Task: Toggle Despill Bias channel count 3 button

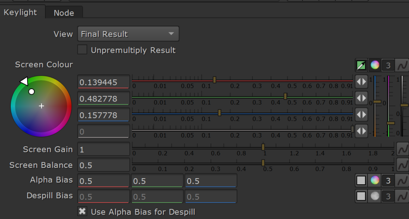Action: (x=388, y=196)
